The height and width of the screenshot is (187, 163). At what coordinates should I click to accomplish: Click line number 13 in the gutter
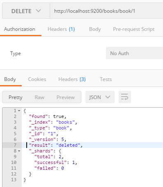(14, 180)
